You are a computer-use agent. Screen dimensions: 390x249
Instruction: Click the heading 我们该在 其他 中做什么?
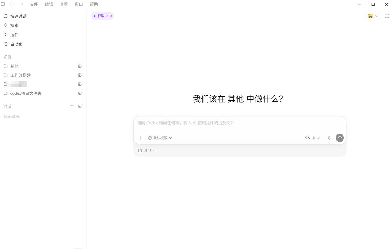click(x=238, y=99)
